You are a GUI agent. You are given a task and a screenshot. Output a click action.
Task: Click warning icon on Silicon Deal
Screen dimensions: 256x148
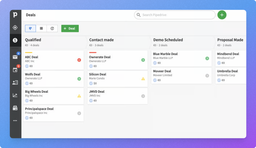click(143, 79)
